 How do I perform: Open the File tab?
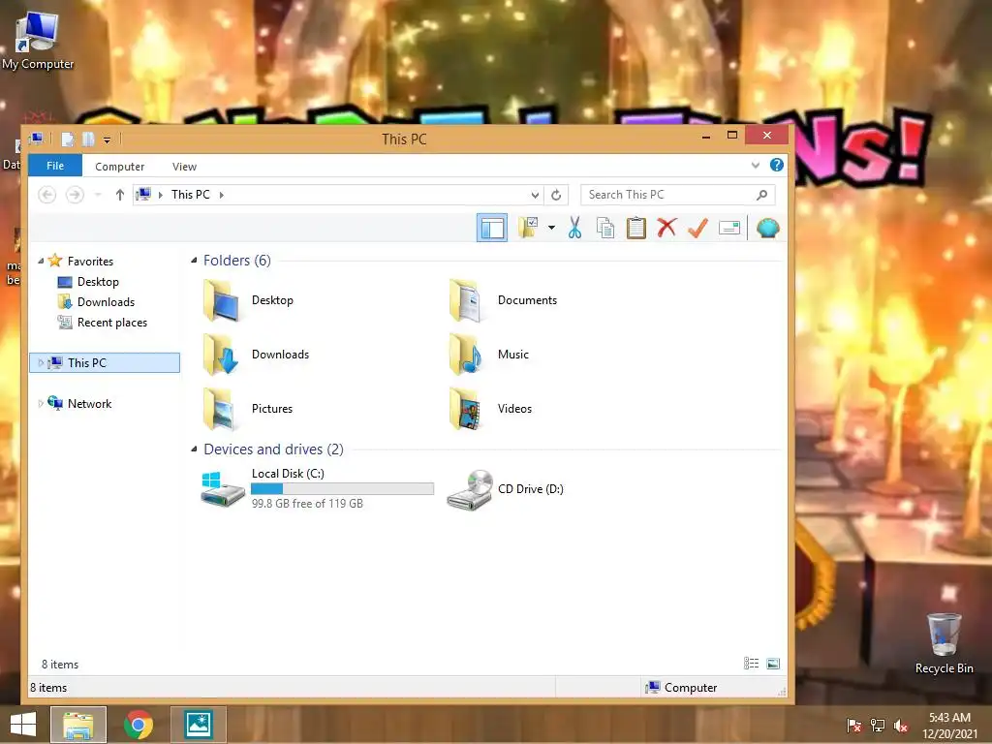(x=55, y=166)
